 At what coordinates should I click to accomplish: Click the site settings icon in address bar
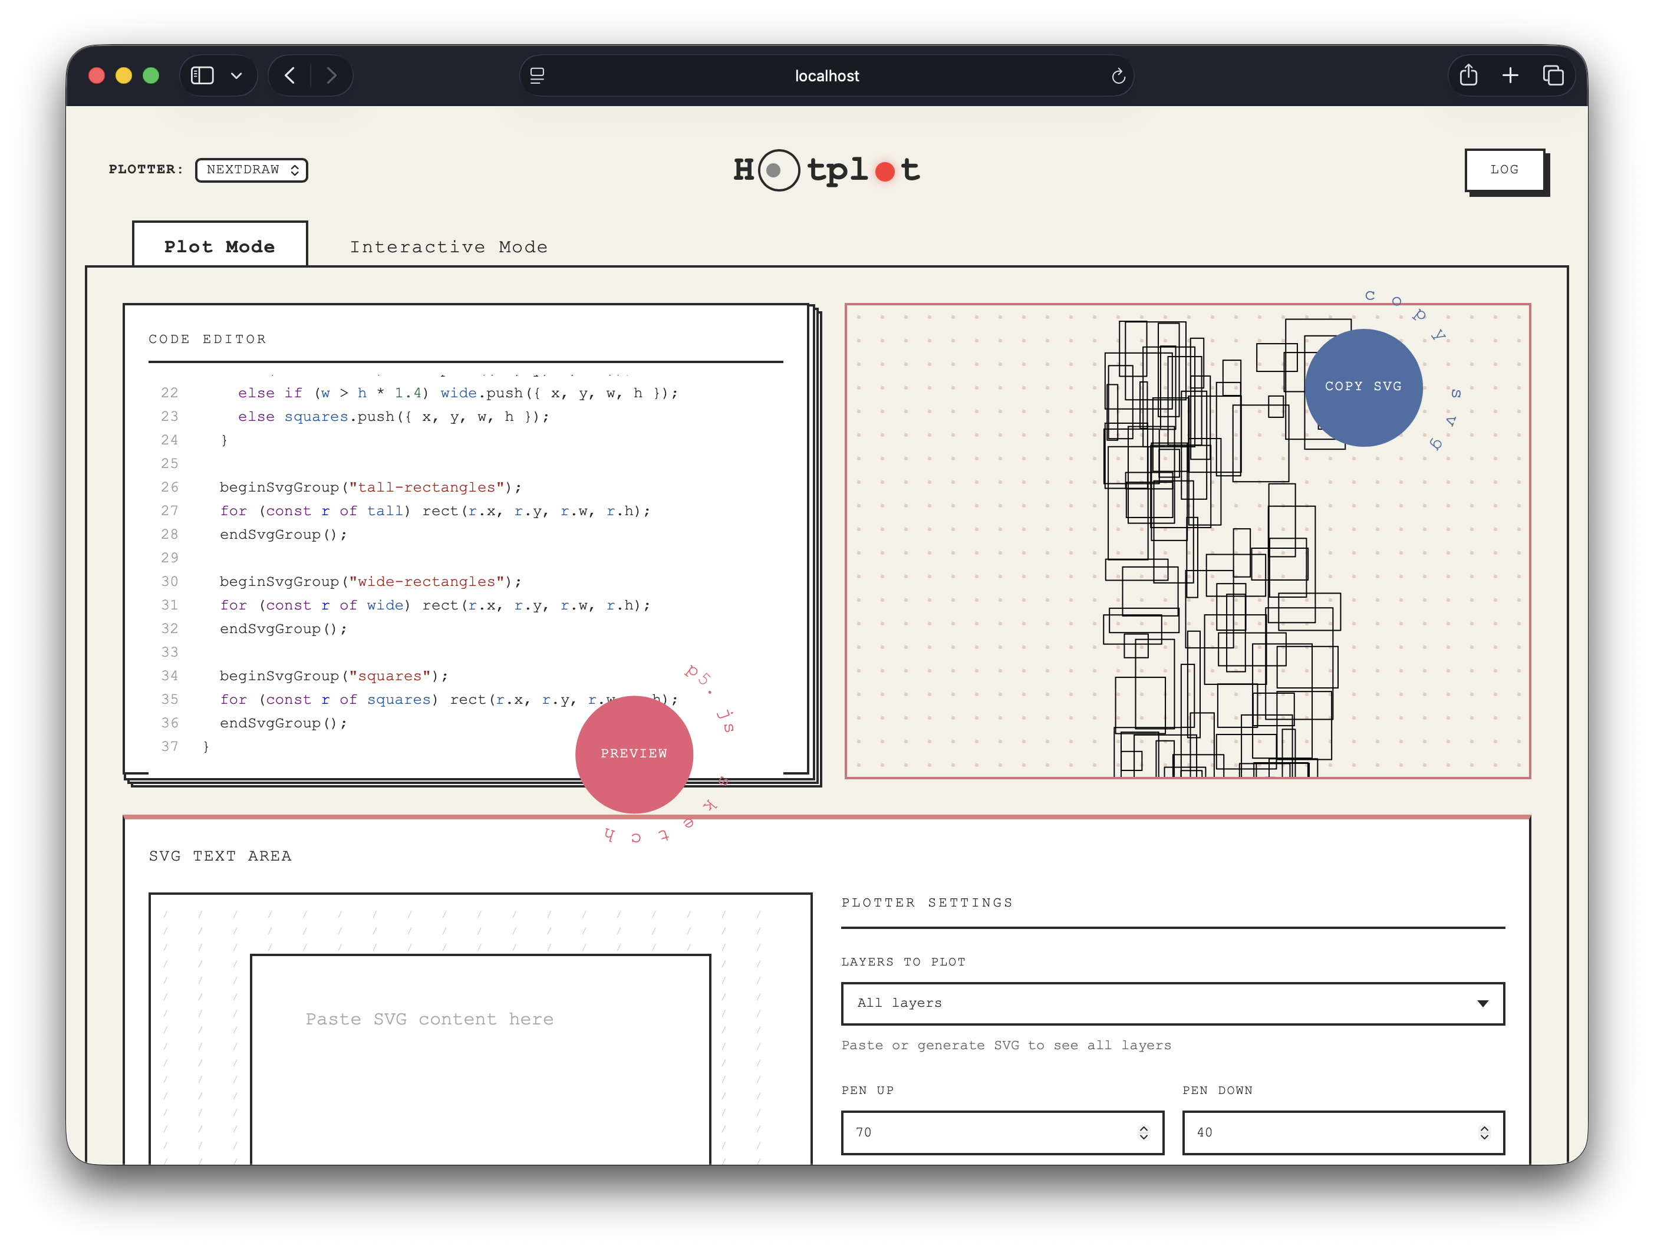537,75
